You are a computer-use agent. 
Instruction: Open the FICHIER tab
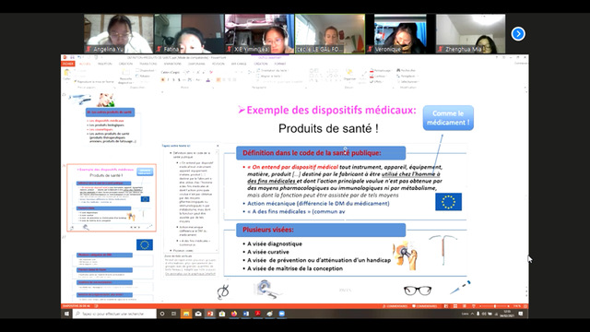coord(67,64)
